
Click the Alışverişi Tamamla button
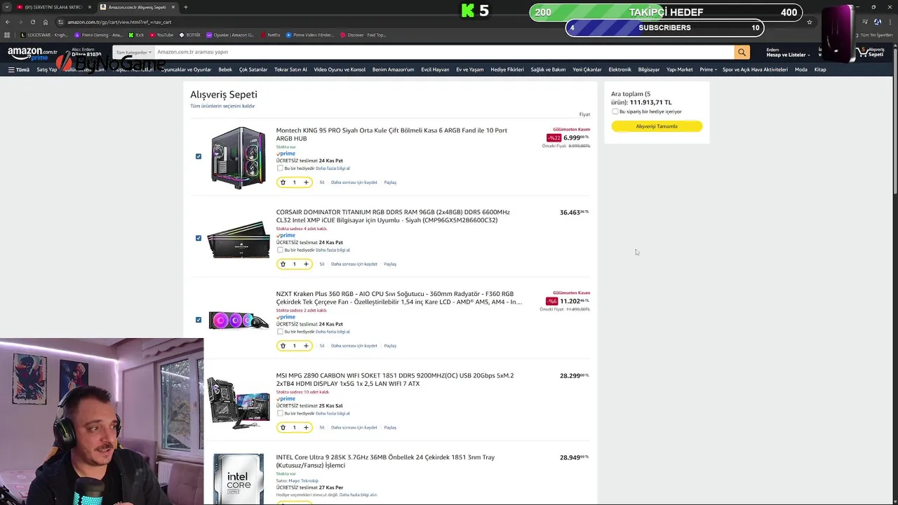[x=657, y=126]
